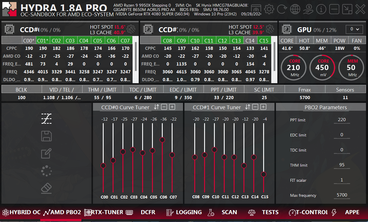The image size is (368, 222).
Task: Click the C00 curve slider handle
Action: [x=103, y=165]
